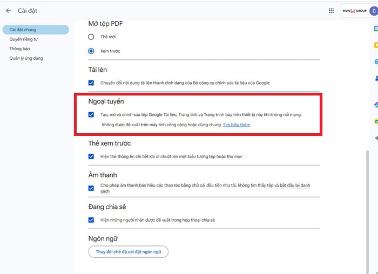The height and width of the screenshot is (274, 378).
Task: Click the HVN Group organization logo
Action: pyautogui.click(x=354, y=11)
